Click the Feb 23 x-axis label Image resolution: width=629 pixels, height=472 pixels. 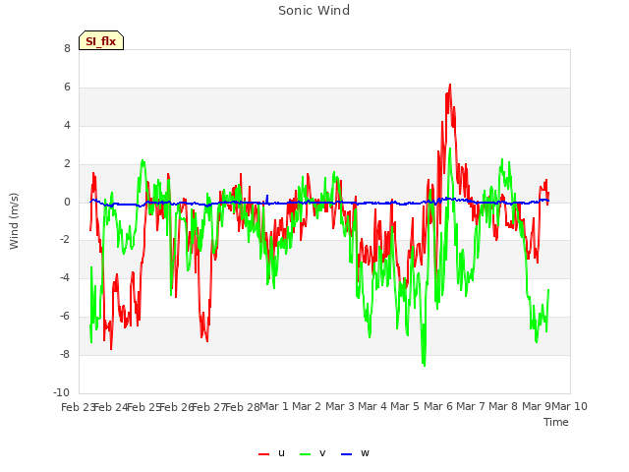(78, 407)
